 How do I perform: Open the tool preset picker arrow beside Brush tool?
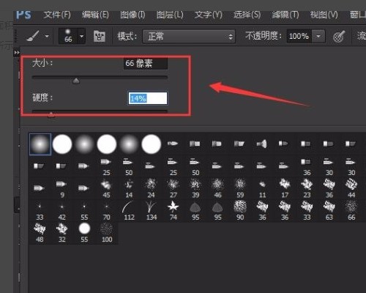(x=47, y=37)
